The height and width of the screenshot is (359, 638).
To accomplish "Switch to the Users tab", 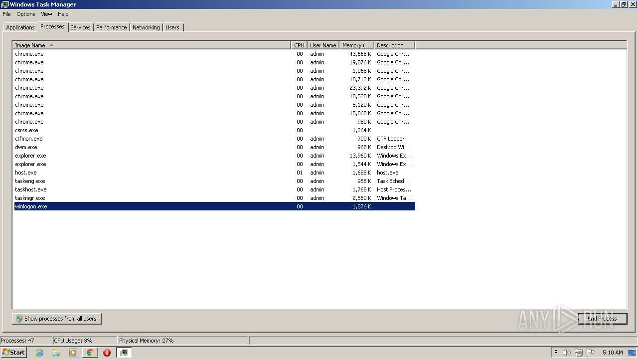I will click(172, 27).
